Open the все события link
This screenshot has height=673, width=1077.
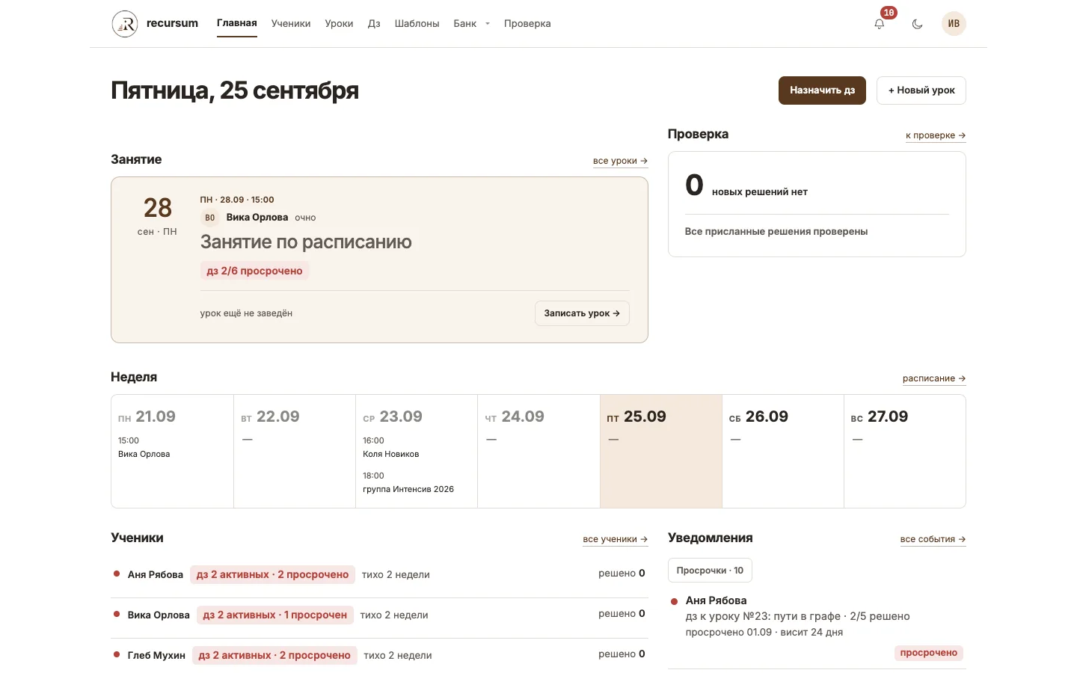933,539
